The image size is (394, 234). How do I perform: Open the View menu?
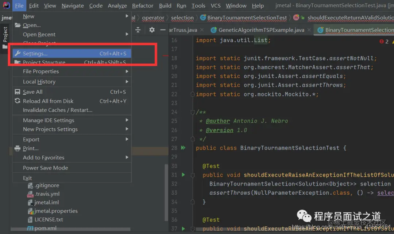pos(50,5)
